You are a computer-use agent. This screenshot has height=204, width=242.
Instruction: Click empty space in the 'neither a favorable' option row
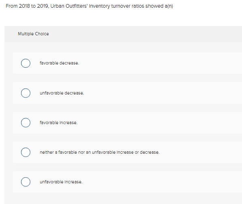201,152
